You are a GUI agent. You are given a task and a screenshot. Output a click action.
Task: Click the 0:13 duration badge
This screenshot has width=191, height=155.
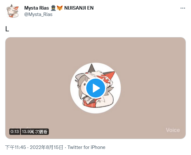tap(15, 132)
